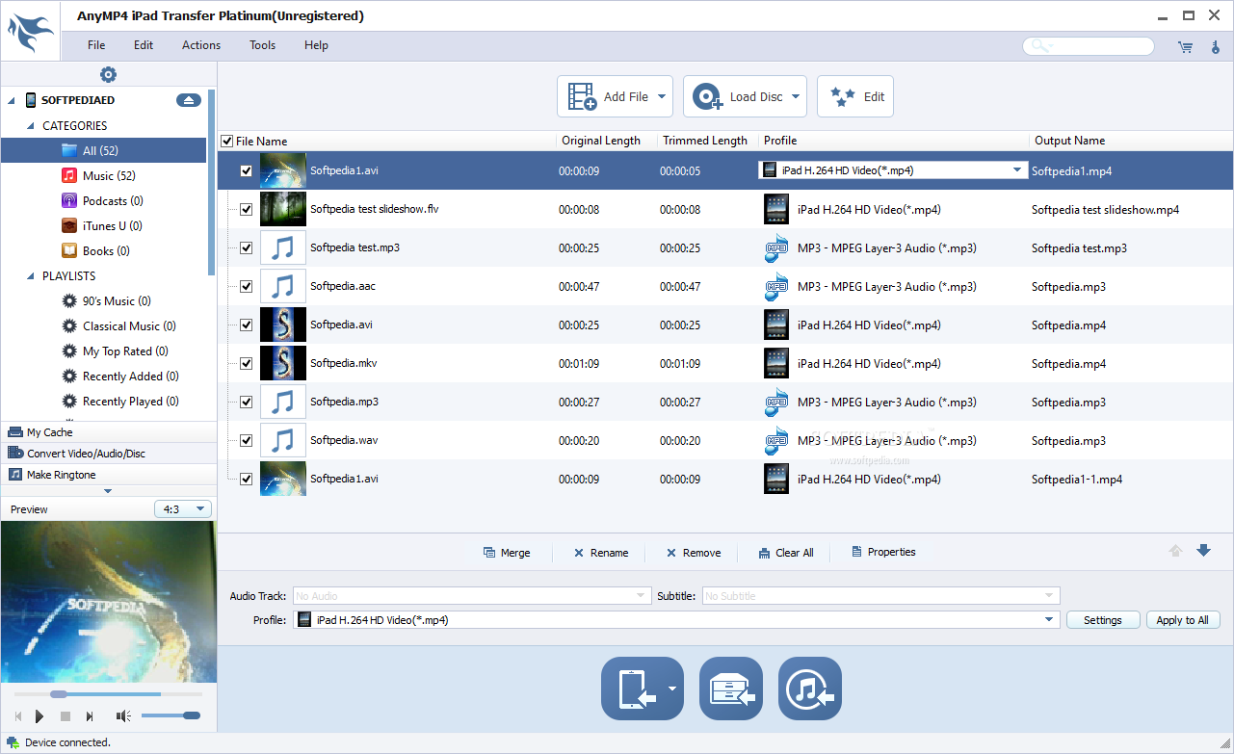Image resolution: width=1234 pixels, height=754 pixels.
Task: Open the shopping cart purchase icon
Action: pos(1185,46)
